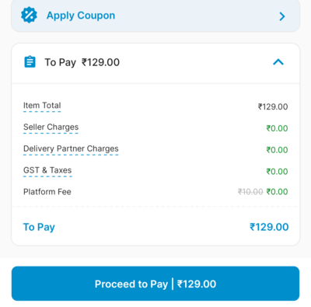This screenshot has width=311, height=307.
Task: Click the struck-through ₹10.00 platform fee
Action: (x=250, y=192)
